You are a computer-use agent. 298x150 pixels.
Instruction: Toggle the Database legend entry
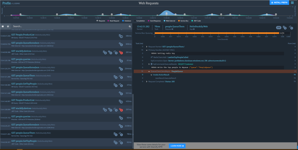(127, 21)
